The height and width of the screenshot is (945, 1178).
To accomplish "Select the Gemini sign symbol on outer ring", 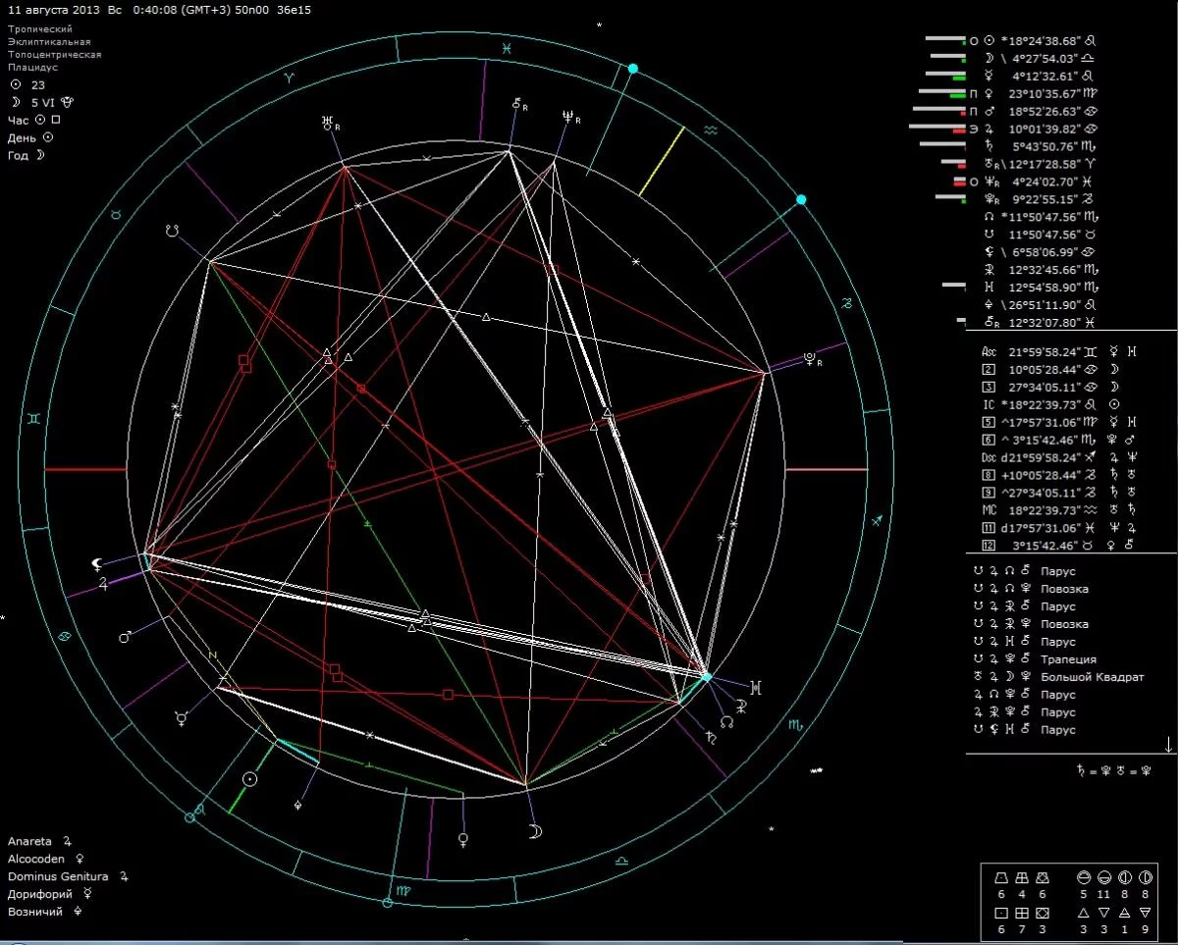I will tap(34, 418).
